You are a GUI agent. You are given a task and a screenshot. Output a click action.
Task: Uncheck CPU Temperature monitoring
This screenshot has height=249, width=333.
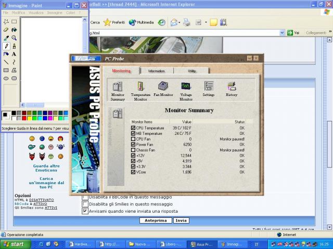tap(133, 128)
